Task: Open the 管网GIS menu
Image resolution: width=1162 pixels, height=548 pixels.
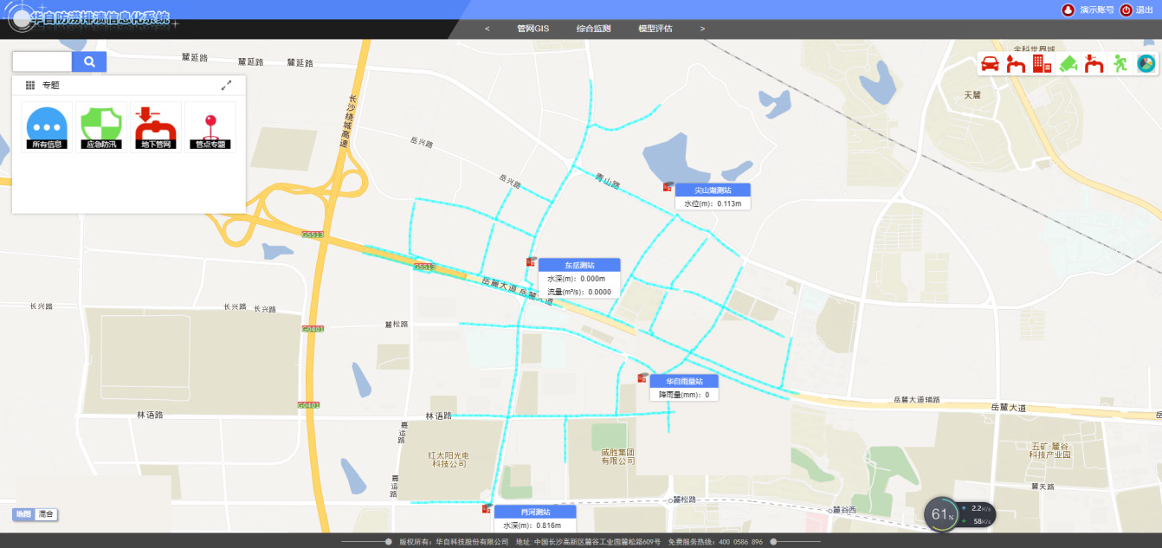Action: [x=533, y=29]
